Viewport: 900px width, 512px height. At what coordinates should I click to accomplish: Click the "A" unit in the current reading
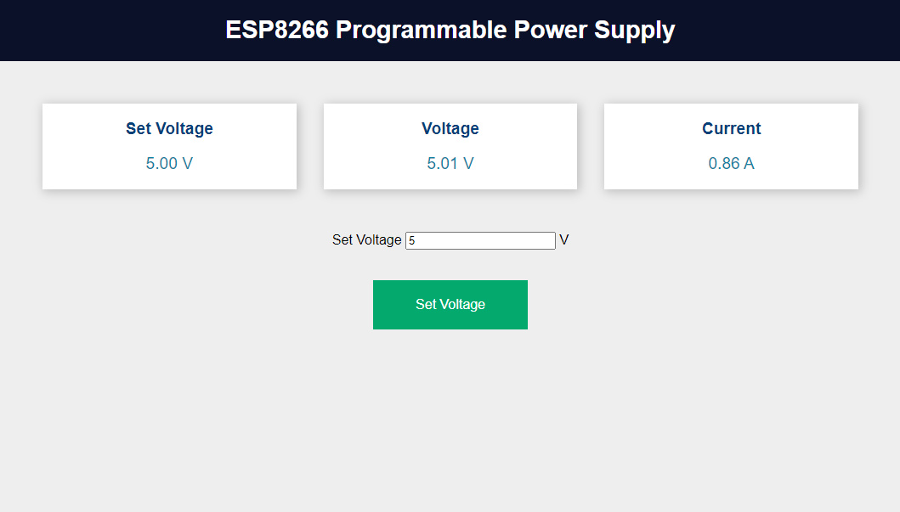pyautogui.click(x=749, y=164)
